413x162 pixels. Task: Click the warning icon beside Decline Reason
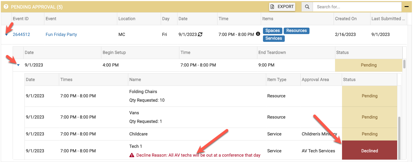click(132, 155)
